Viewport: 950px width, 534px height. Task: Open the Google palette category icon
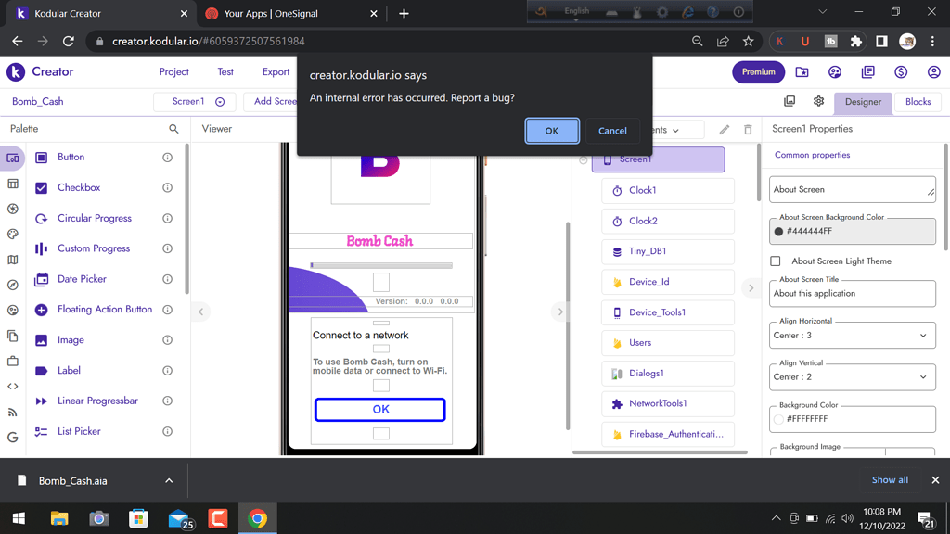pos(13,438)
